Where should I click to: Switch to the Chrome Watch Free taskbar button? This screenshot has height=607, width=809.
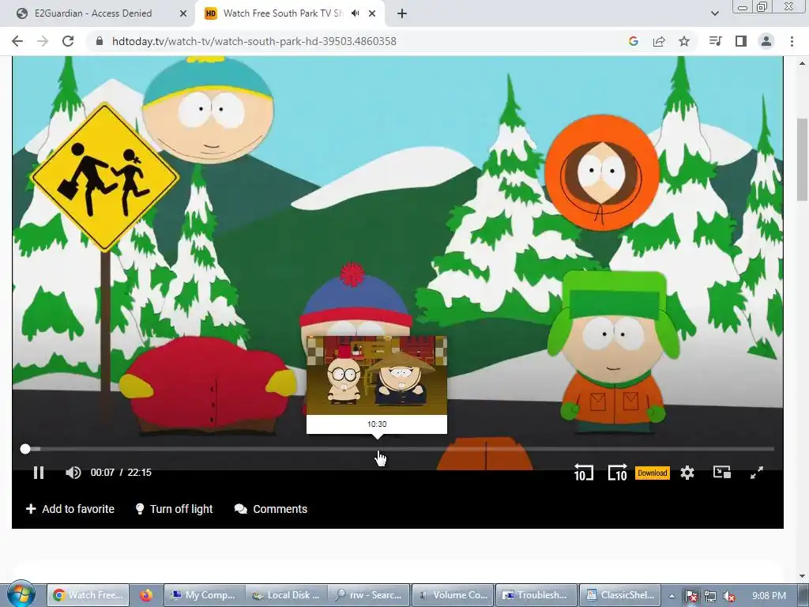(x=88, y=595)
